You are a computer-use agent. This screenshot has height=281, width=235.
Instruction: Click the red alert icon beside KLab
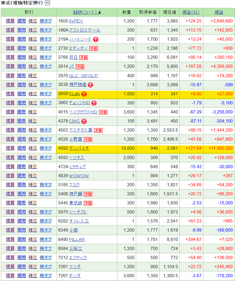pos(84,94)
